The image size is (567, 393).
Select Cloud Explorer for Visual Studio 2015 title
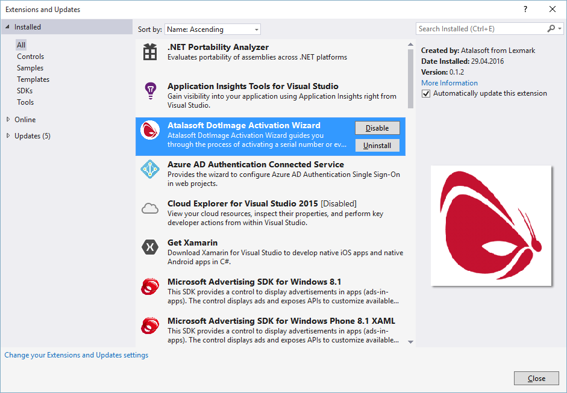243,203
